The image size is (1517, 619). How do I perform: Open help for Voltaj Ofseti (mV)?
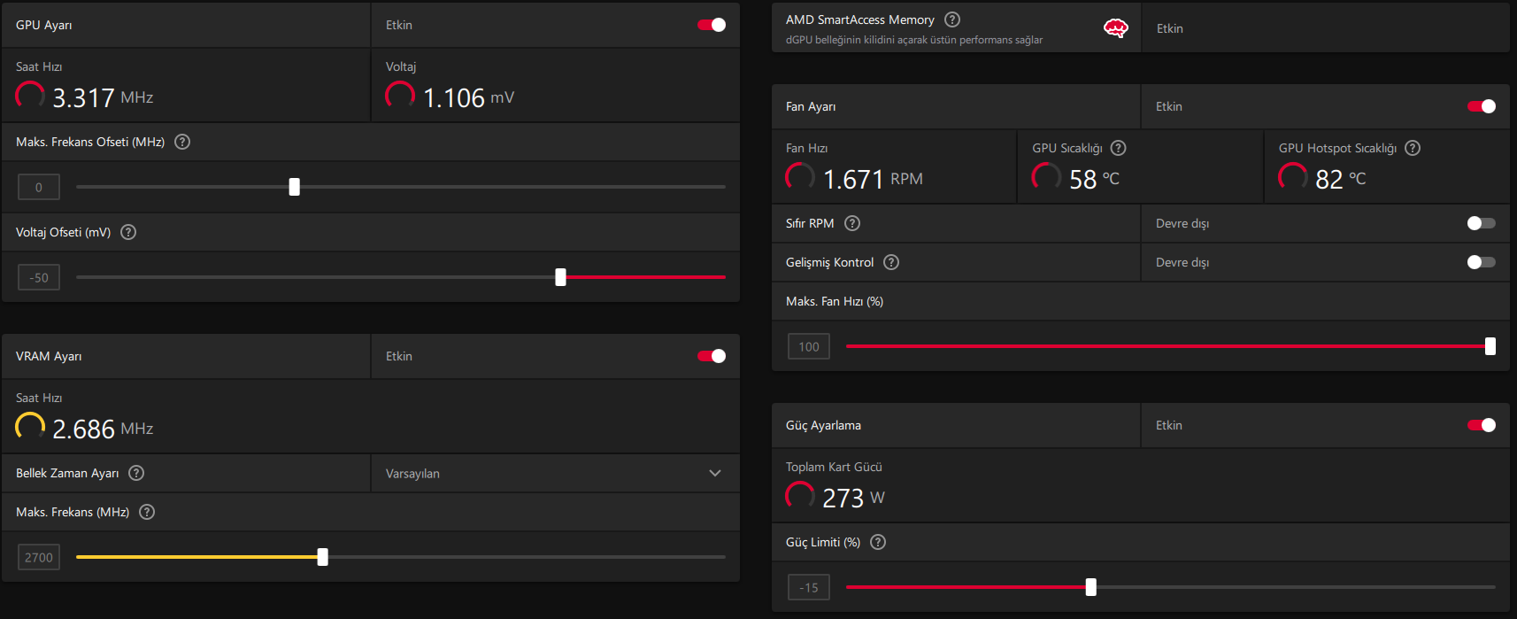coord(128,232)
